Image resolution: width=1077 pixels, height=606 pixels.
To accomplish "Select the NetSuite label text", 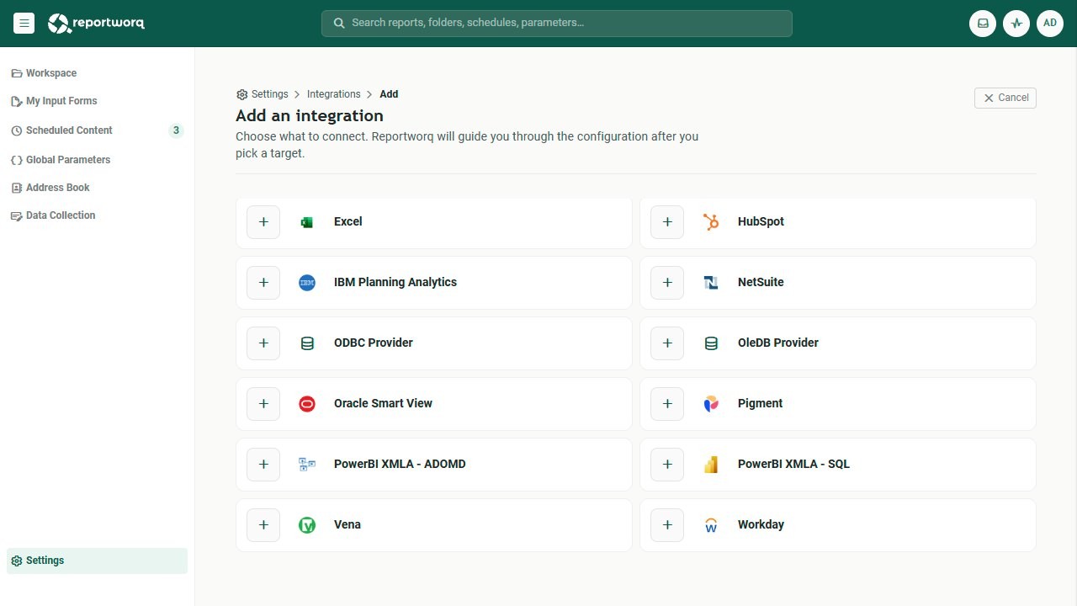I will click(761, 283).
